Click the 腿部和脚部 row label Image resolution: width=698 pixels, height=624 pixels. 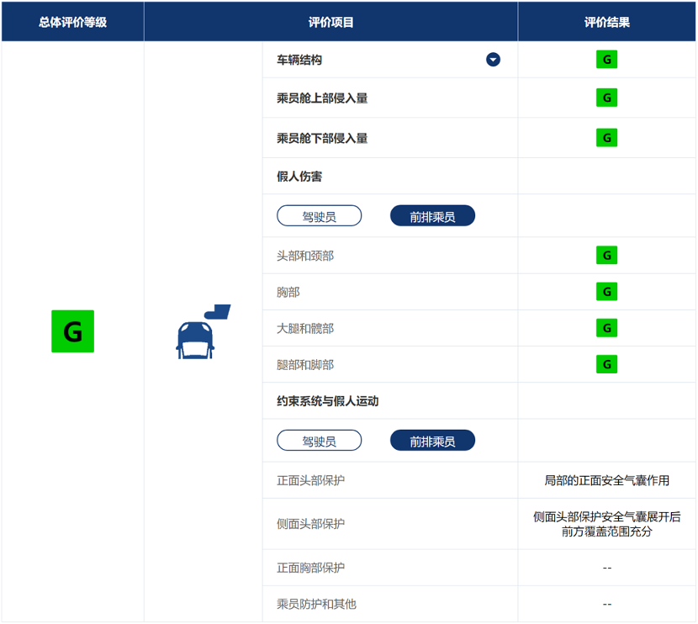(305, 365)
